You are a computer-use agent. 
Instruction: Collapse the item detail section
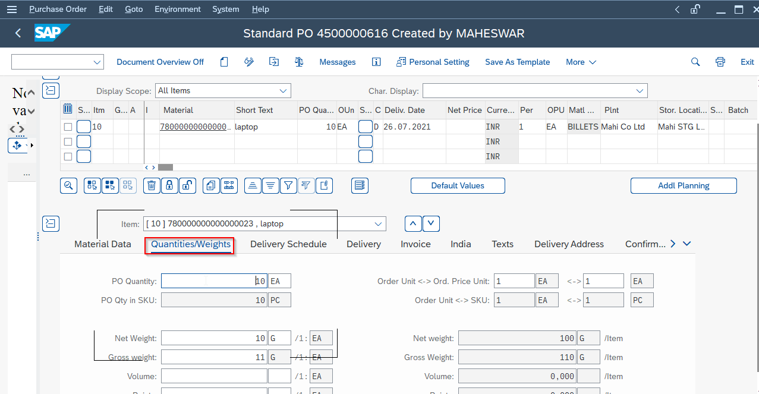[x=51, y=223]
